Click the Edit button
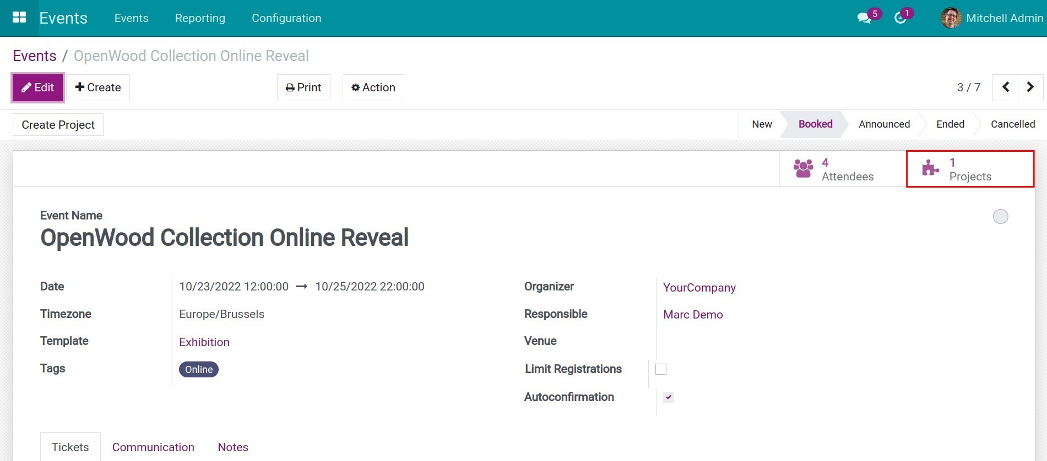Image resolution: width=1047 pixels, height=461 pixels. click(x=38, y=87)
